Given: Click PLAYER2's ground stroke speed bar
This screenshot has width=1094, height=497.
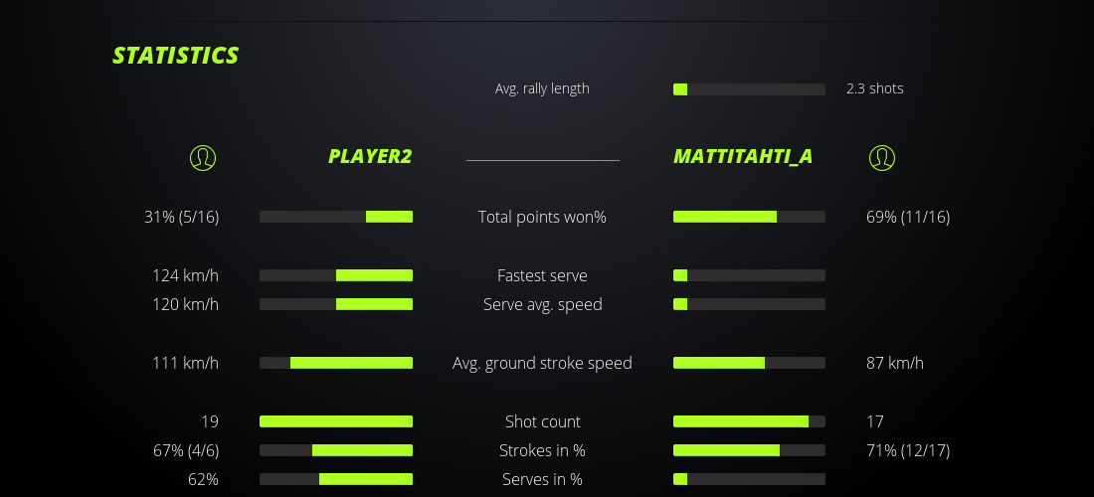Looking at the screenshot, I should [x=336, y=363].
